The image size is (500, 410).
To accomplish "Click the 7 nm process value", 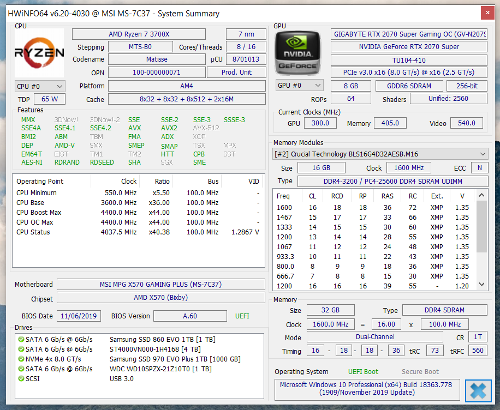I will tap(246, 34).
